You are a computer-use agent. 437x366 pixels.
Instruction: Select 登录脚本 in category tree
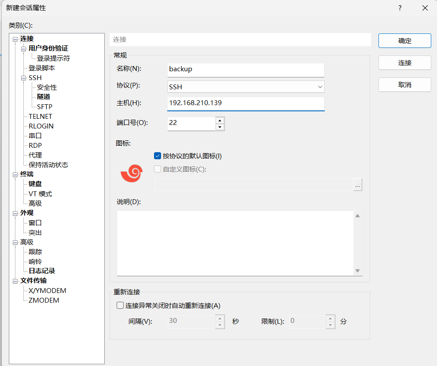[42, 68]
